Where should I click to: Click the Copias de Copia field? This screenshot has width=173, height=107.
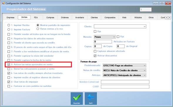coord(98,46)
